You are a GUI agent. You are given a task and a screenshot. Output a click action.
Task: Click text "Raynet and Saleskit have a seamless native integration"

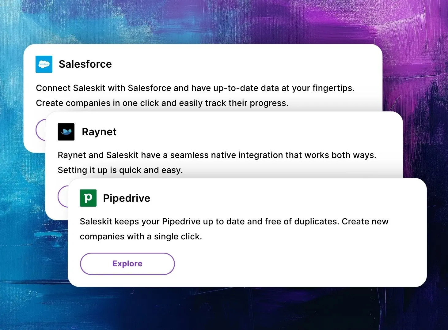click(170, 155)
